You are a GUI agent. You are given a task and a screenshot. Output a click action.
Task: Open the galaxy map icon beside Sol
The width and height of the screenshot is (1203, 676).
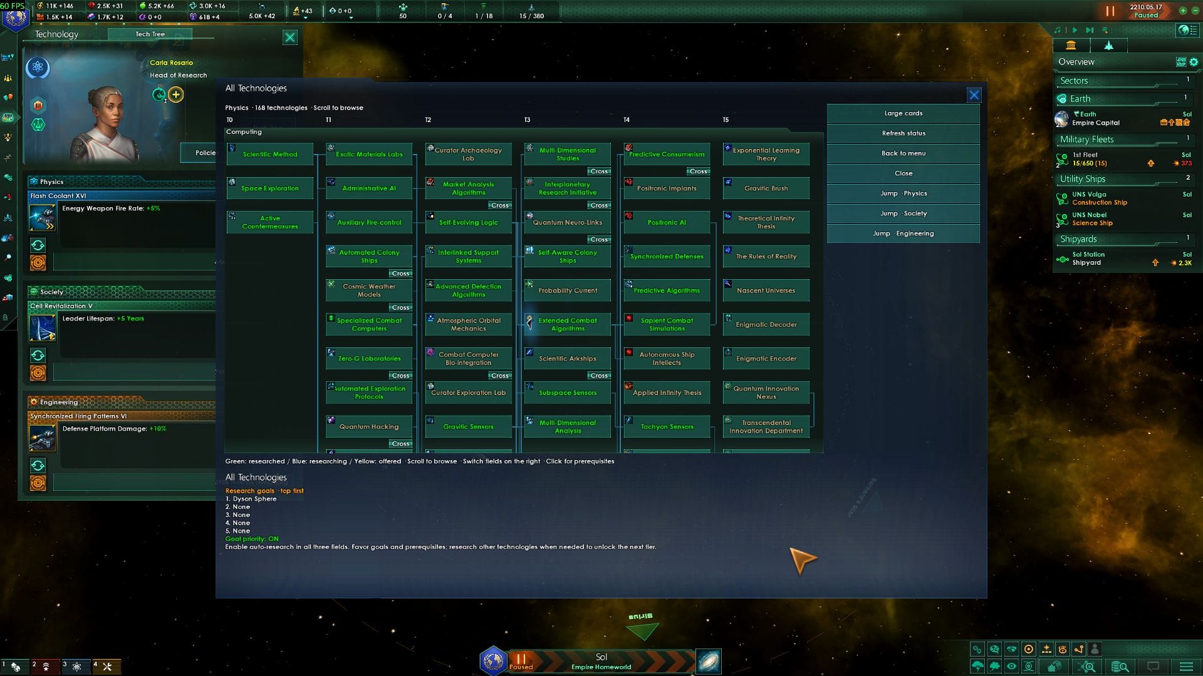click(709, 661)
